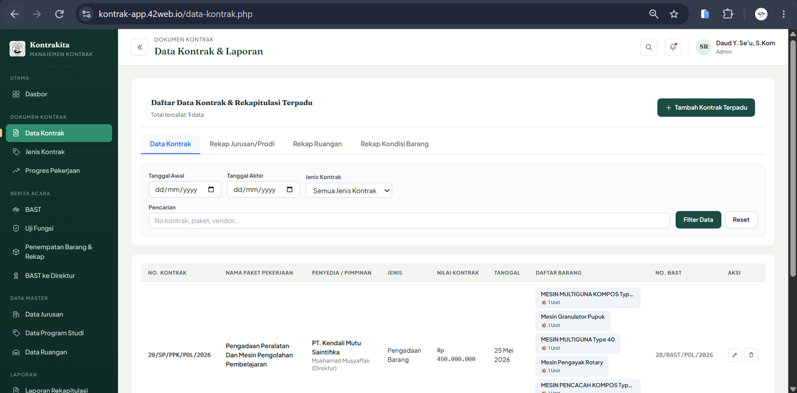Image resolution: width=797 pixels, height=393 pixels.
Task: Open calendar picker for Tanggal Awal
Action: [x=211, y=189]
